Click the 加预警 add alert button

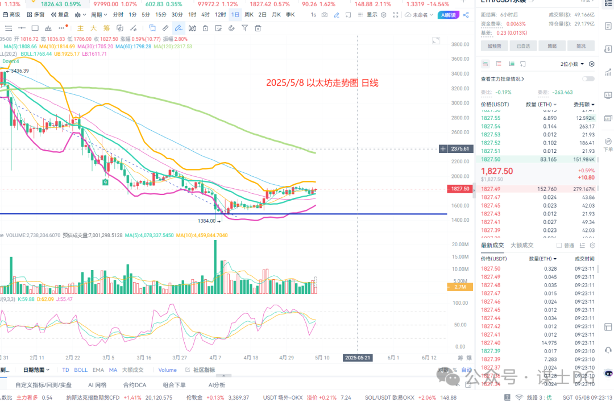coord(494,46)
